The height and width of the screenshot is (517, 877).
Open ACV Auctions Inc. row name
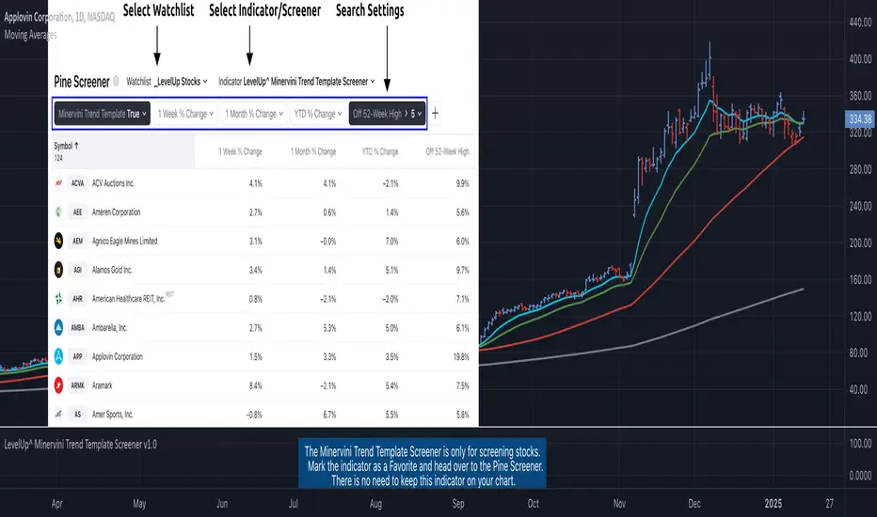(x=114, y=183)
